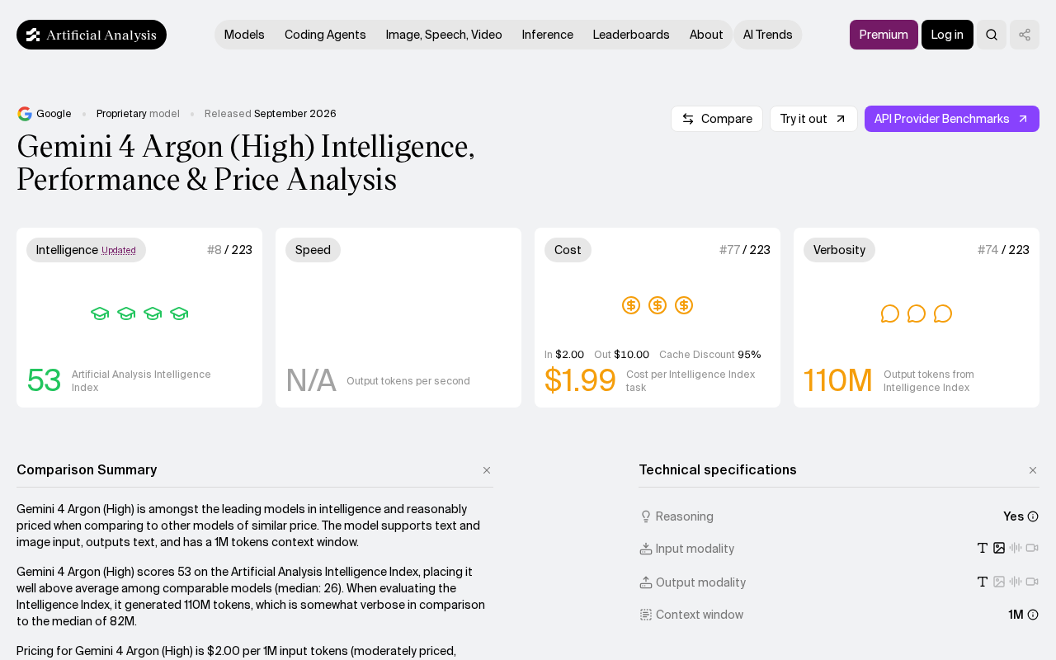Click speech bubble icons in Verbosity card
The width and height of the screenshot is (1056, 660).
pos(917,313)
